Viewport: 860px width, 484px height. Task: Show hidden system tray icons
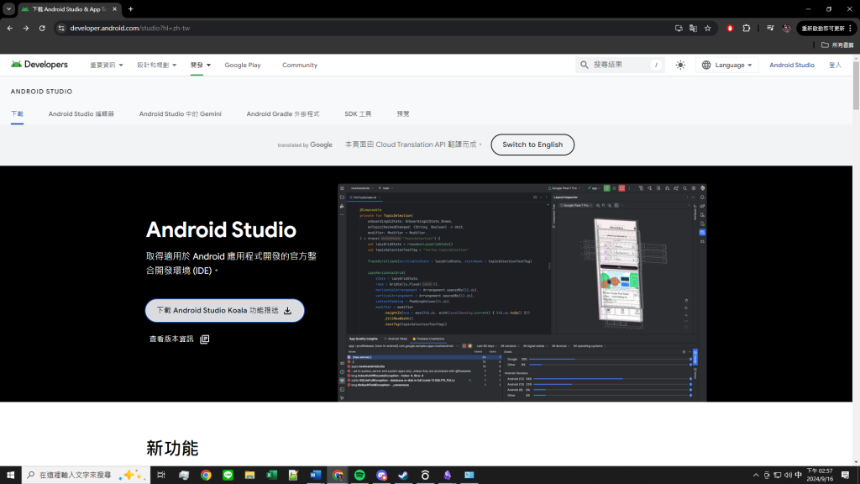click(x=756, y=476)
